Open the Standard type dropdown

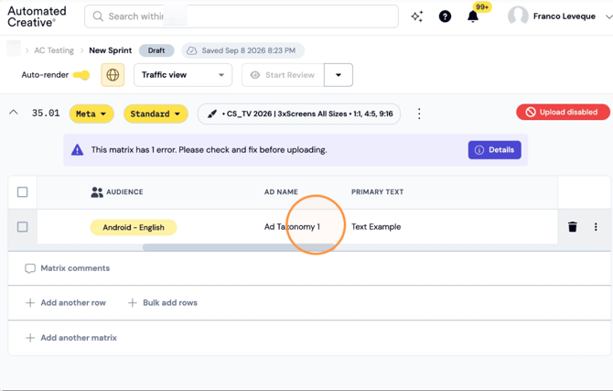click(156, 114)
